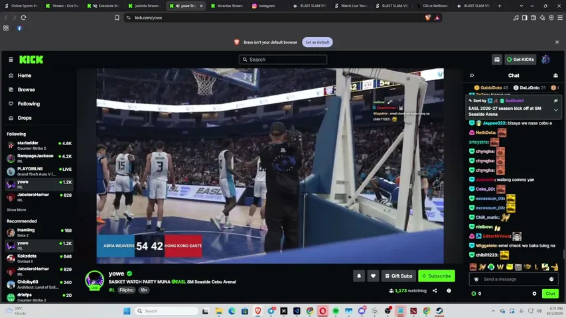Open the Following page in sidebar
The image size is (566, 318).
[x=29, y=103]
